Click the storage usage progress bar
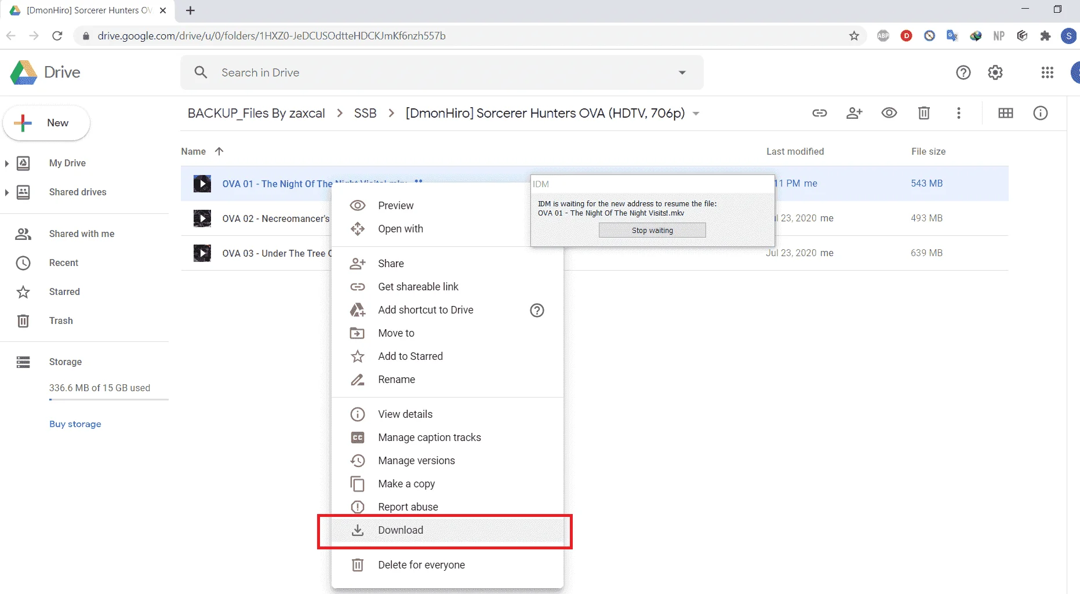The image size is (1080, 594). tap(109, 400)
